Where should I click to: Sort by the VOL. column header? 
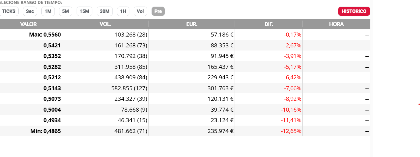click(105, 24)
